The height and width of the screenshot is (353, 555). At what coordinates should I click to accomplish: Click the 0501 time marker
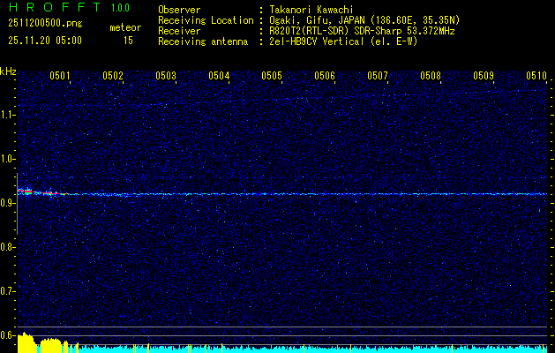click(59, 76)
